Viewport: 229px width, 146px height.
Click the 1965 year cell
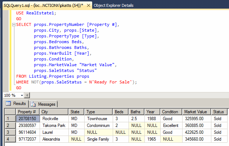(x=152, y=139)
